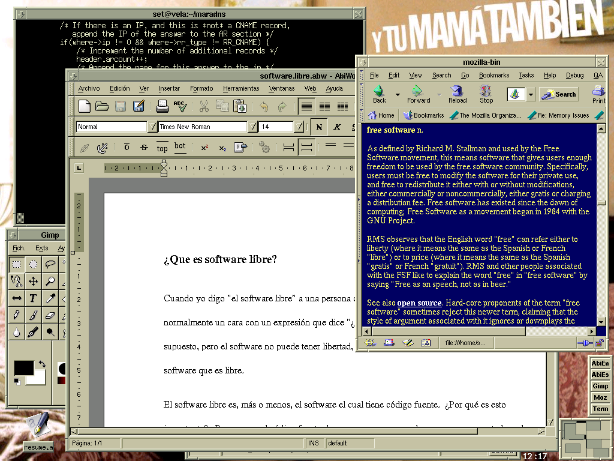
Task: Open the Bookmarks menu in Mozilla
Action: click(493, 75)
